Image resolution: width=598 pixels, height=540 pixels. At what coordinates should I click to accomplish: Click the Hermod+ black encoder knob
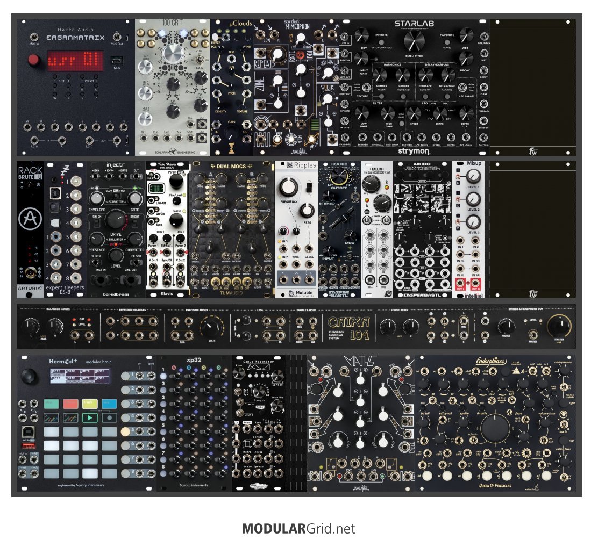[29, 376]
